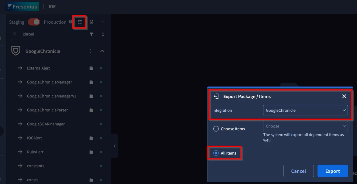
Task: Select constants item
Action: (x=36, y=166)
